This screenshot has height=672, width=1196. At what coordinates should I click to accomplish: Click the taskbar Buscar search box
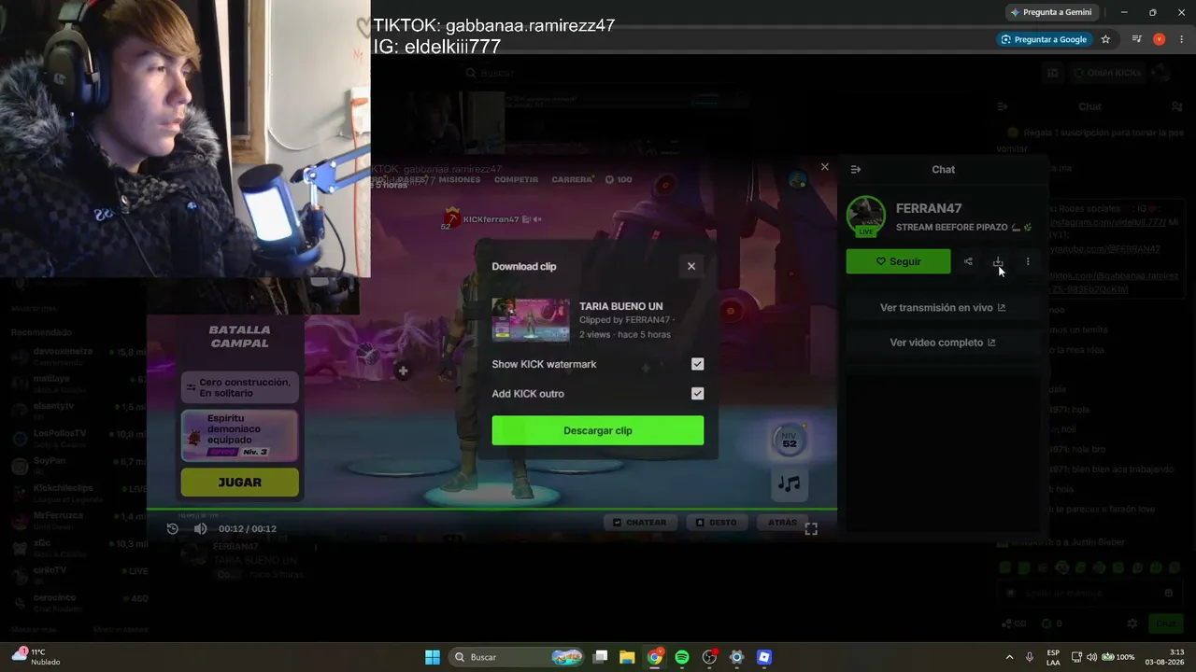(517, 657)
